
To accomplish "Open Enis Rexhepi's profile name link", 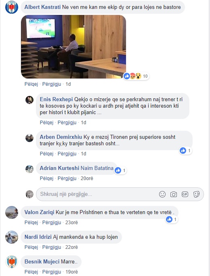I will 56,99.
